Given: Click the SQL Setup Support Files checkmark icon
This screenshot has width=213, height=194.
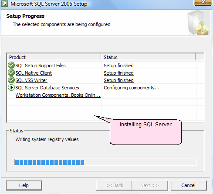Looking at the screenshot, I should tap(11, 65).
